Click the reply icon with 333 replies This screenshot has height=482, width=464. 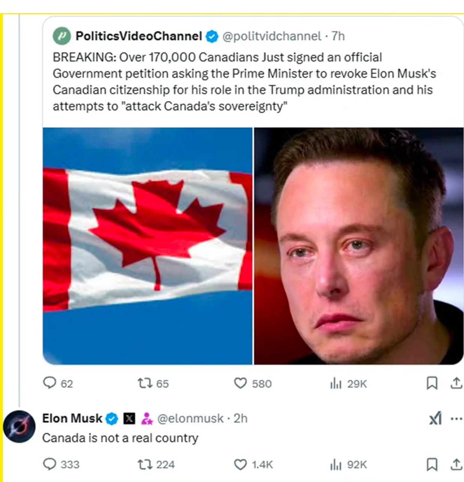49,464
